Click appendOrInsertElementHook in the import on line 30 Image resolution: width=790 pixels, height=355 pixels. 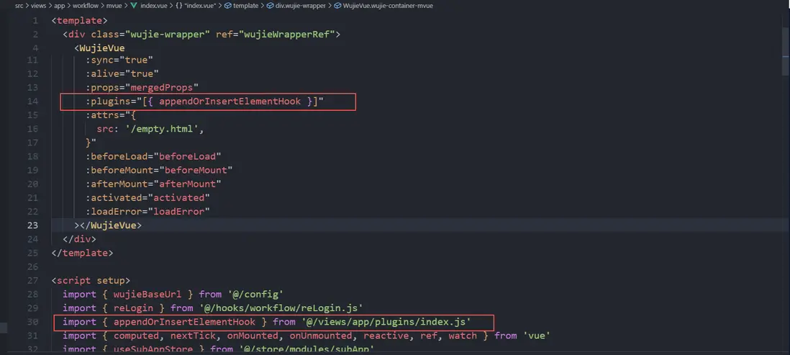point(184,321)
